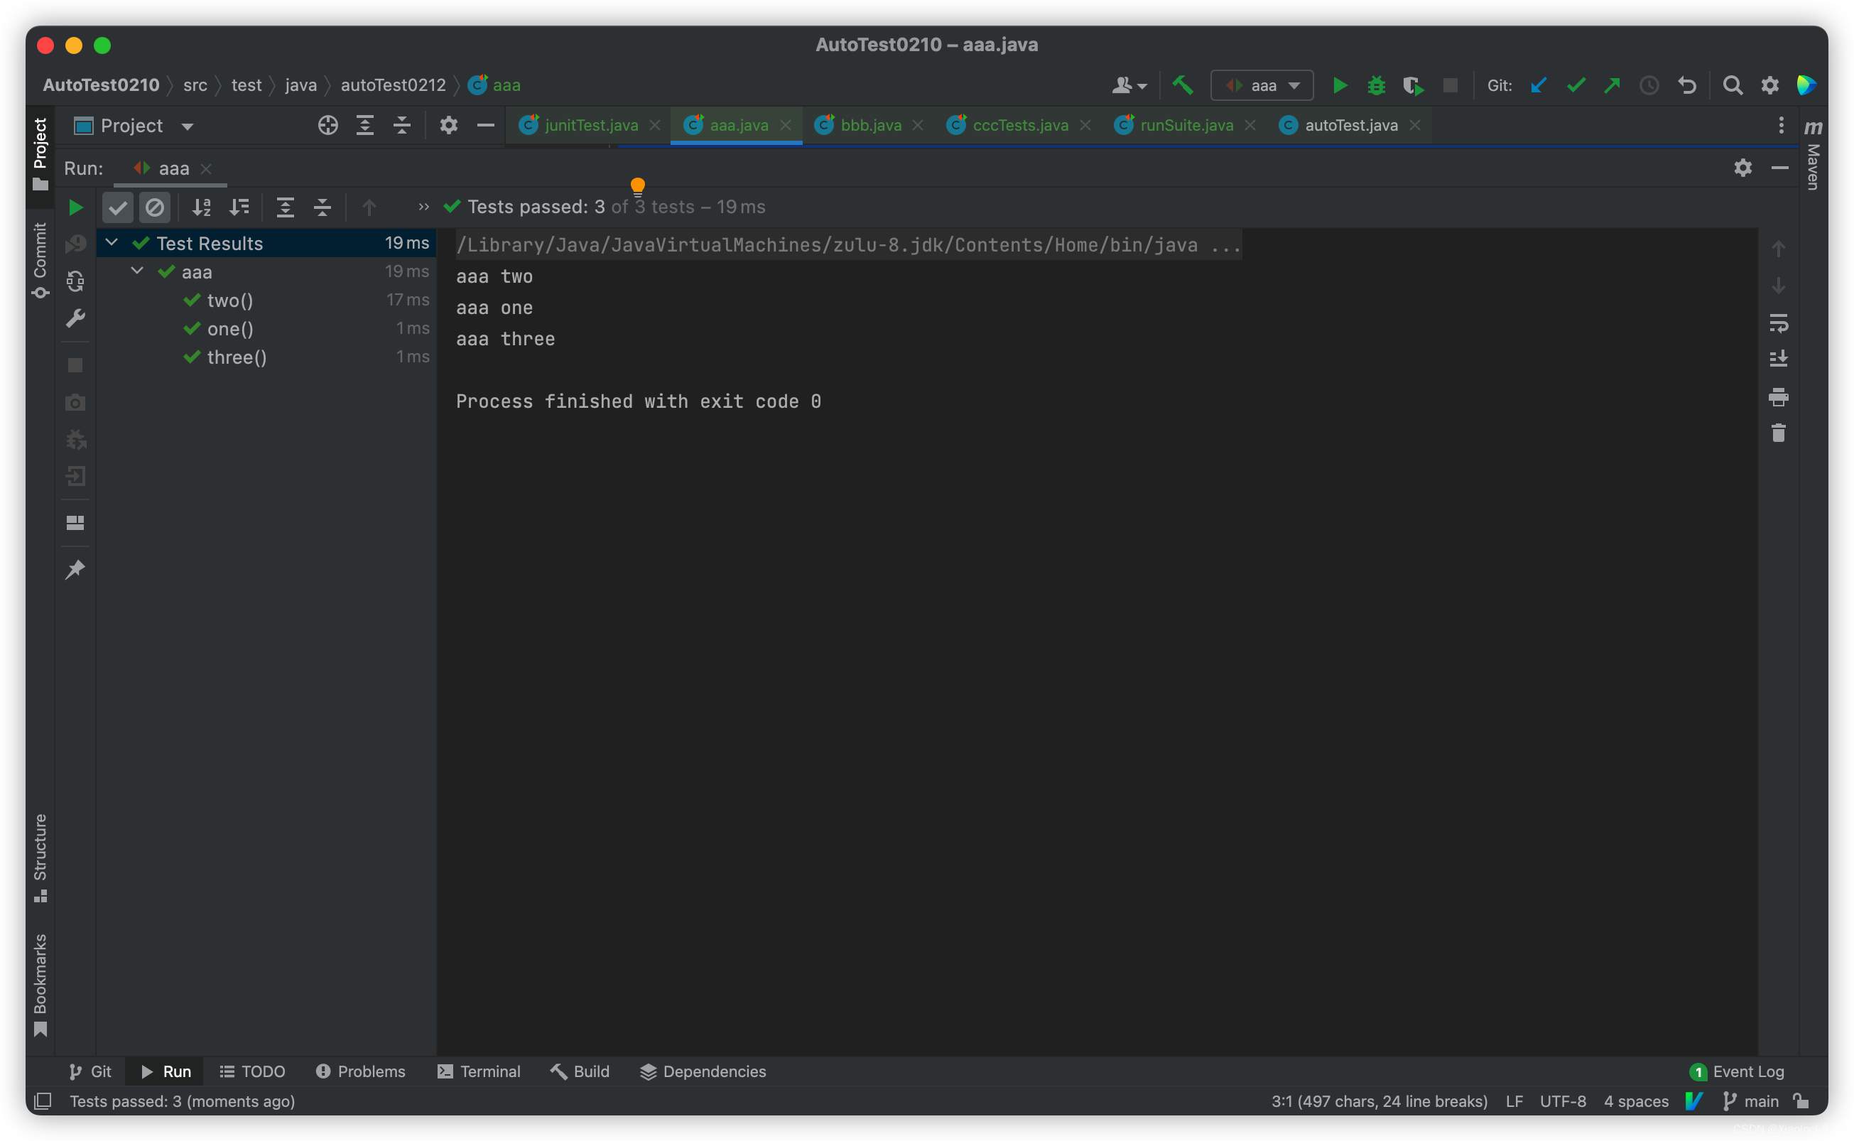Switch to the junitTest.java tab
The width and height of the screenshot is (1854, 1141).
(x=590, y=125)
